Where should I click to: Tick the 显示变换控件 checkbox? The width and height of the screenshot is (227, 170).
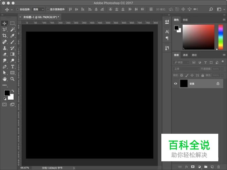48,9
